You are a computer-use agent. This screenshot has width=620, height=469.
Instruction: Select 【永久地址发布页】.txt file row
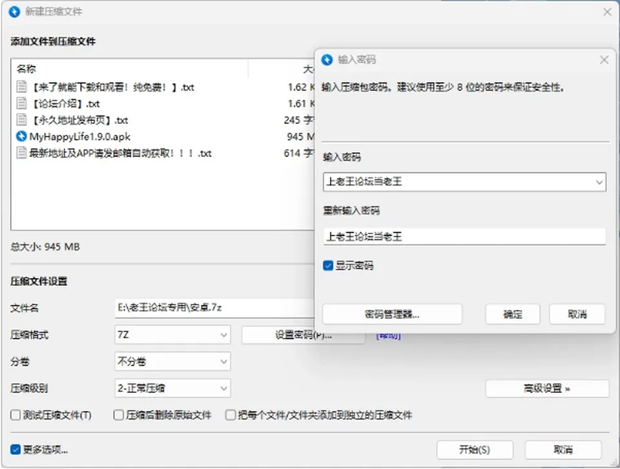pyautogui.click(x=163, y=120)
